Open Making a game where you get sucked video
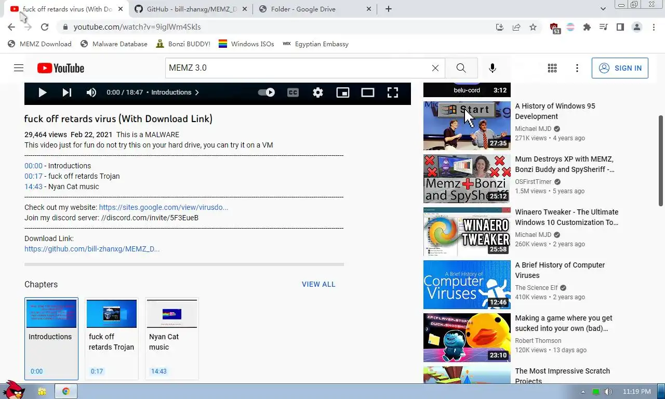 click(564, 323)
